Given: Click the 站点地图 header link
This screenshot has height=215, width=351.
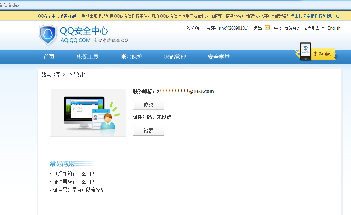Looking at the screenshot, I should pyautogui.click(x=312, y=28).
